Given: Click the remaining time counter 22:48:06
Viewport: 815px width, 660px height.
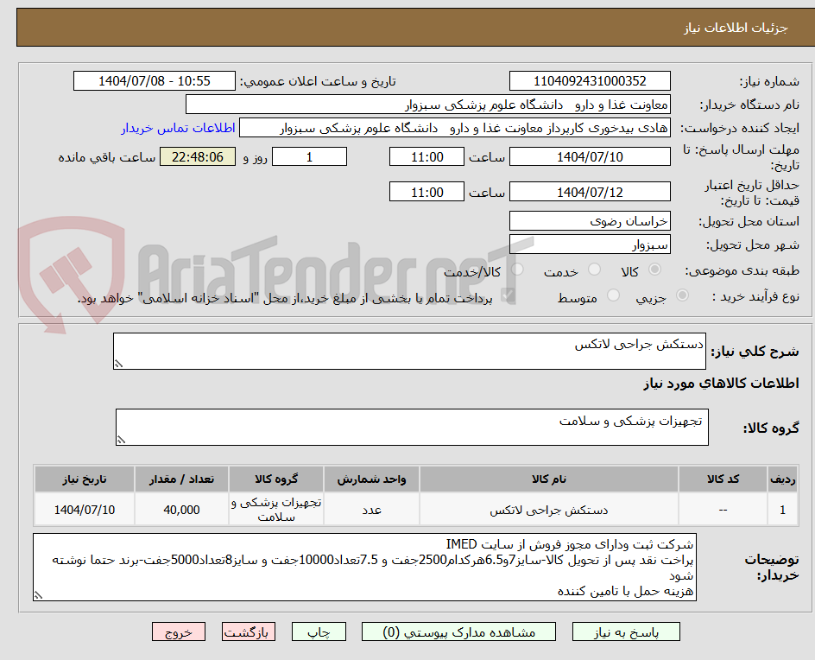Looking at the screenshot, I should click(197, 156).
